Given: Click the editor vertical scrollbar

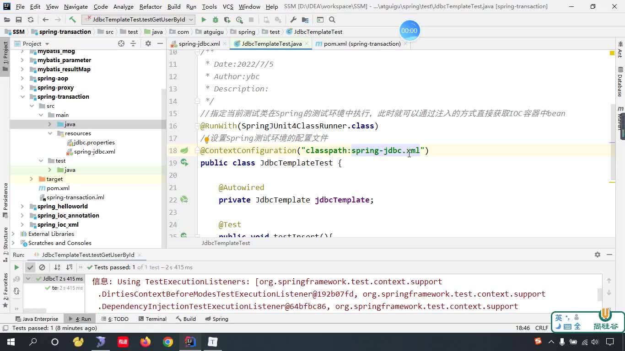Looking at the screenshot, I should [x=613, y=142].
